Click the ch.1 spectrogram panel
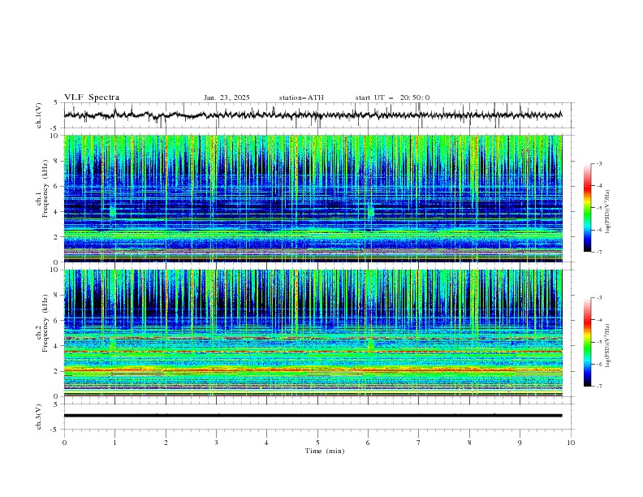Image resolution: width=643 pixels, height=497 pixels. 313,198
